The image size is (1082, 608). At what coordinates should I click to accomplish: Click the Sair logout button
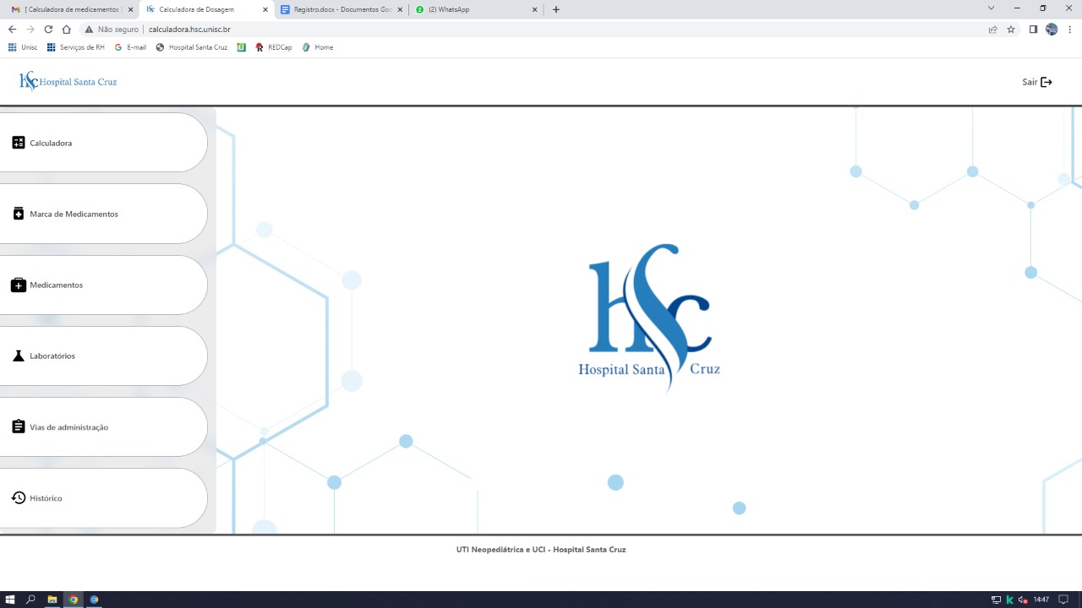(x=1037, y=82)
